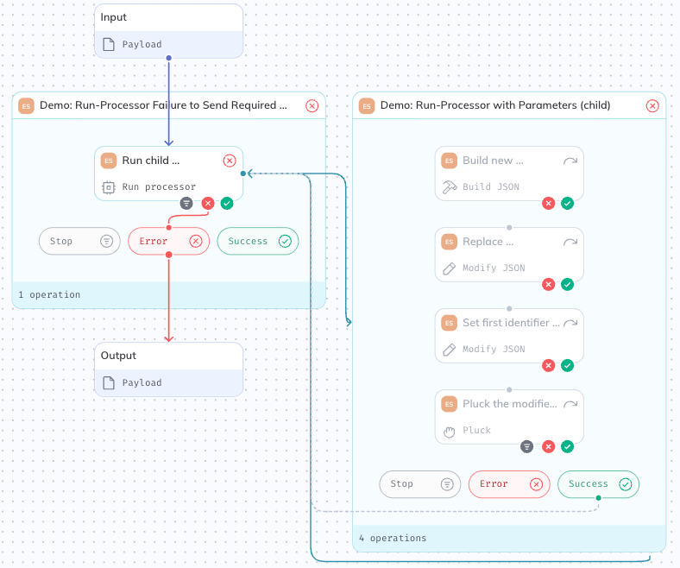
Task: Click the error status icon on the Failure to Send Required group header
Action: pyautogui.click(x=312, y=106)
